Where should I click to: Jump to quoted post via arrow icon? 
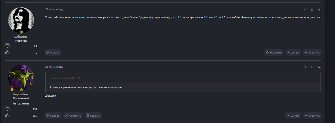[79, 78]
